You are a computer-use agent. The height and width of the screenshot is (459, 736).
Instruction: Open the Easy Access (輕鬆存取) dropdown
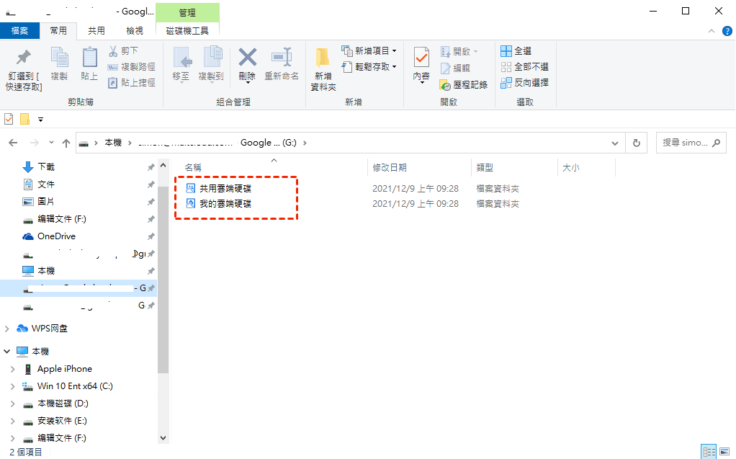pos(369,67)
